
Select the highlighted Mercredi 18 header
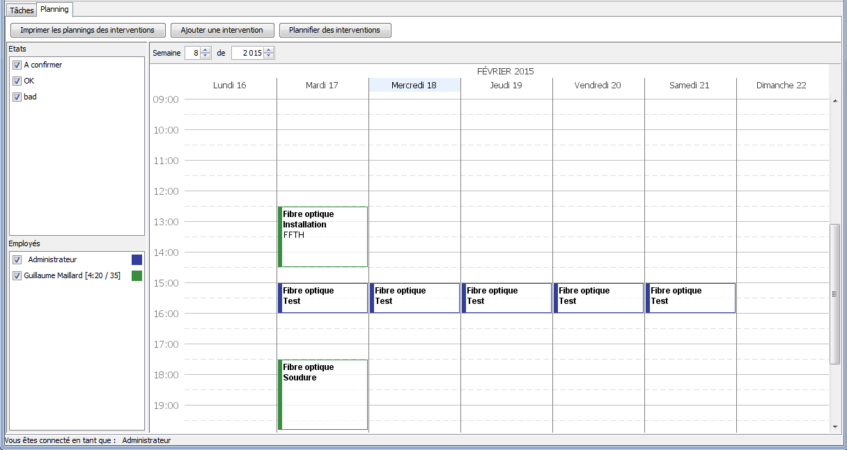tap(414, 85)
